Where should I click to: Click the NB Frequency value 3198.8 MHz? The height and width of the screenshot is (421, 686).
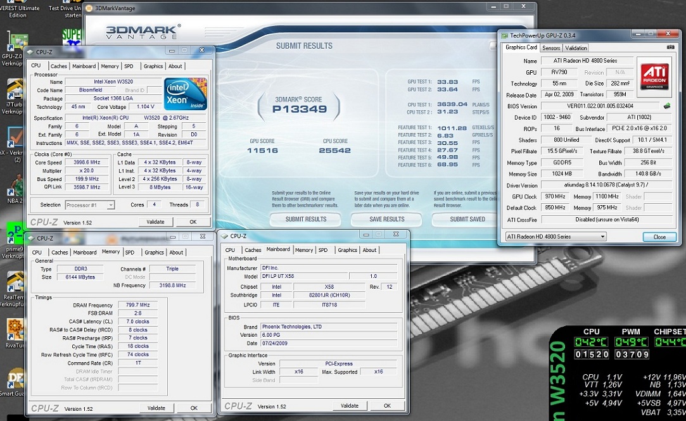click(x=172, y=286)
